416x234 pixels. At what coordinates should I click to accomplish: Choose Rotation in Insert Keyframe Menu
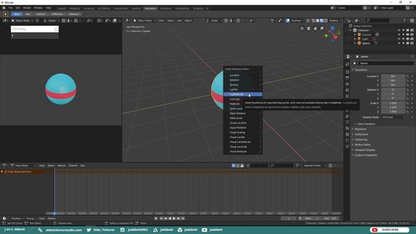pyautogui.click(x=242, y=80)
